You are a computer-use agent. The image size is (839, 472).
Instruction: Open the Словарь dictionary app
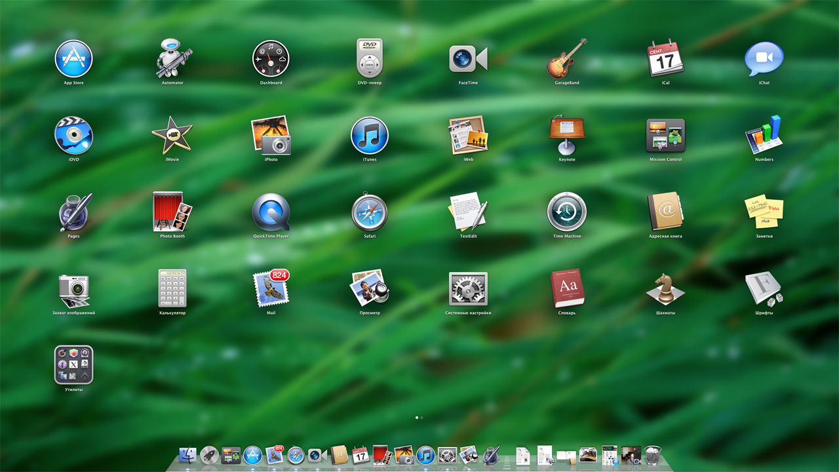tap(567, 288)
